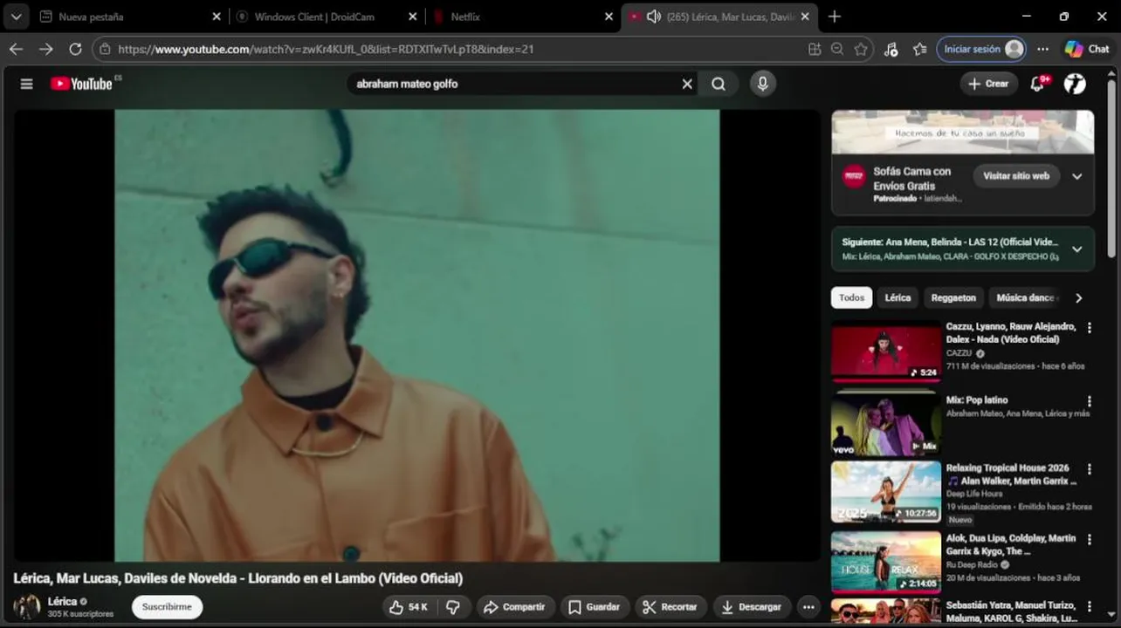Add this page to favorites star

[861, 49]
